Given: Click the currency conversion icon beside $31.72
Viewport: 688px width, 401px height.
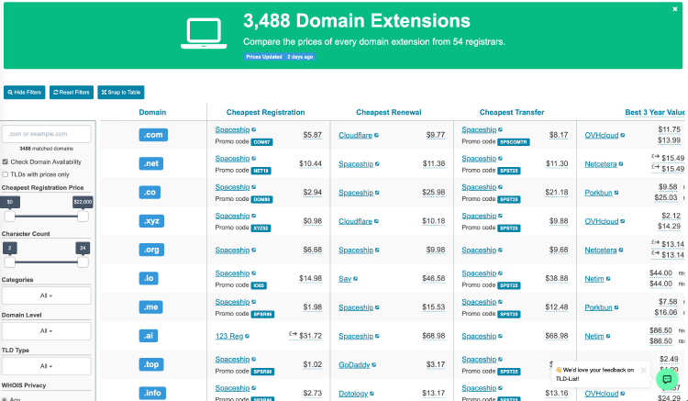Looking at the screenshot, I should click(293, 334).
